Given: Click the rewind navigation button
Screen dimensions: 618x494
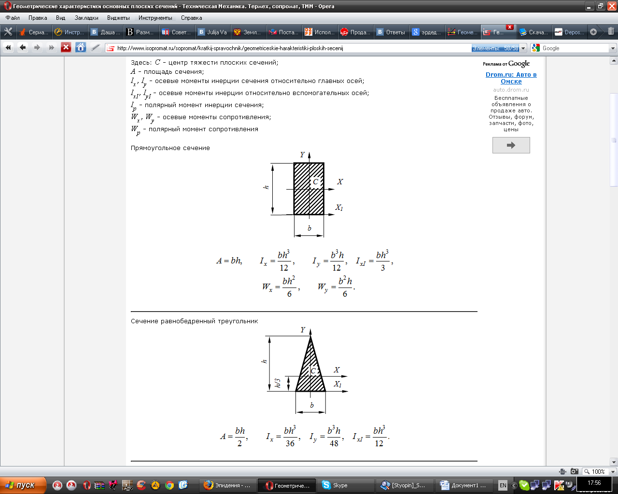Looking at the screenshot, I should [8, 47].
